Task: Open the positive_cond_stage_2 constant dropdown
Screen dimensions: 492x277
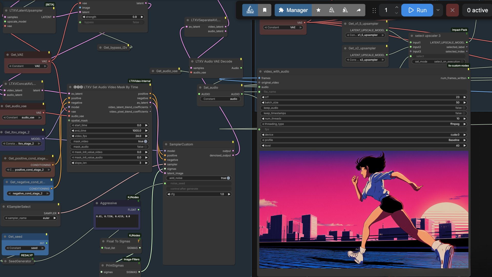Action: 28,170
